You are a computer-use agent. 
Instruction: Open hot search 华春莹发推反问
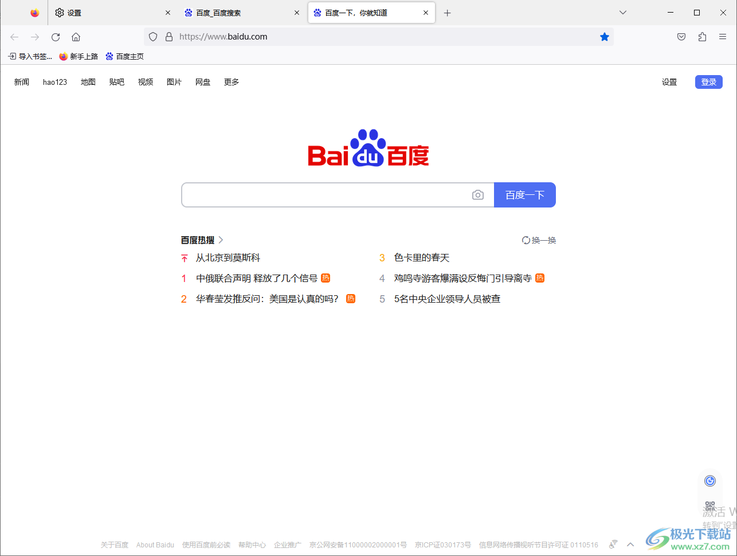pos(268,299)
